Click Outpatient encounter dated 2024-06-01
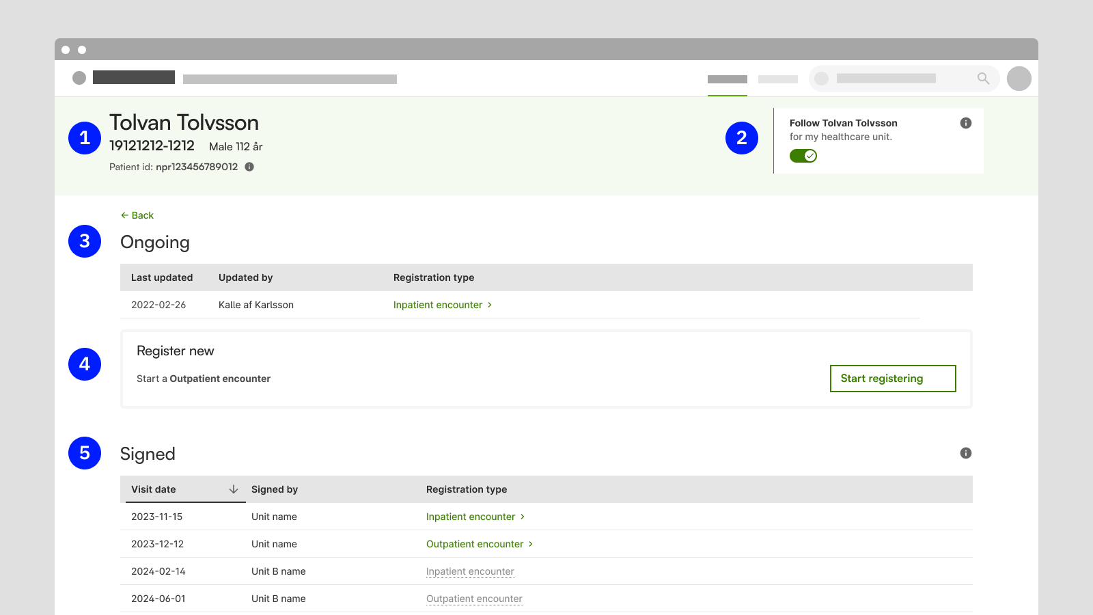Image resolution: width=1093 pixels, height=615 pixels. point(474,599)
